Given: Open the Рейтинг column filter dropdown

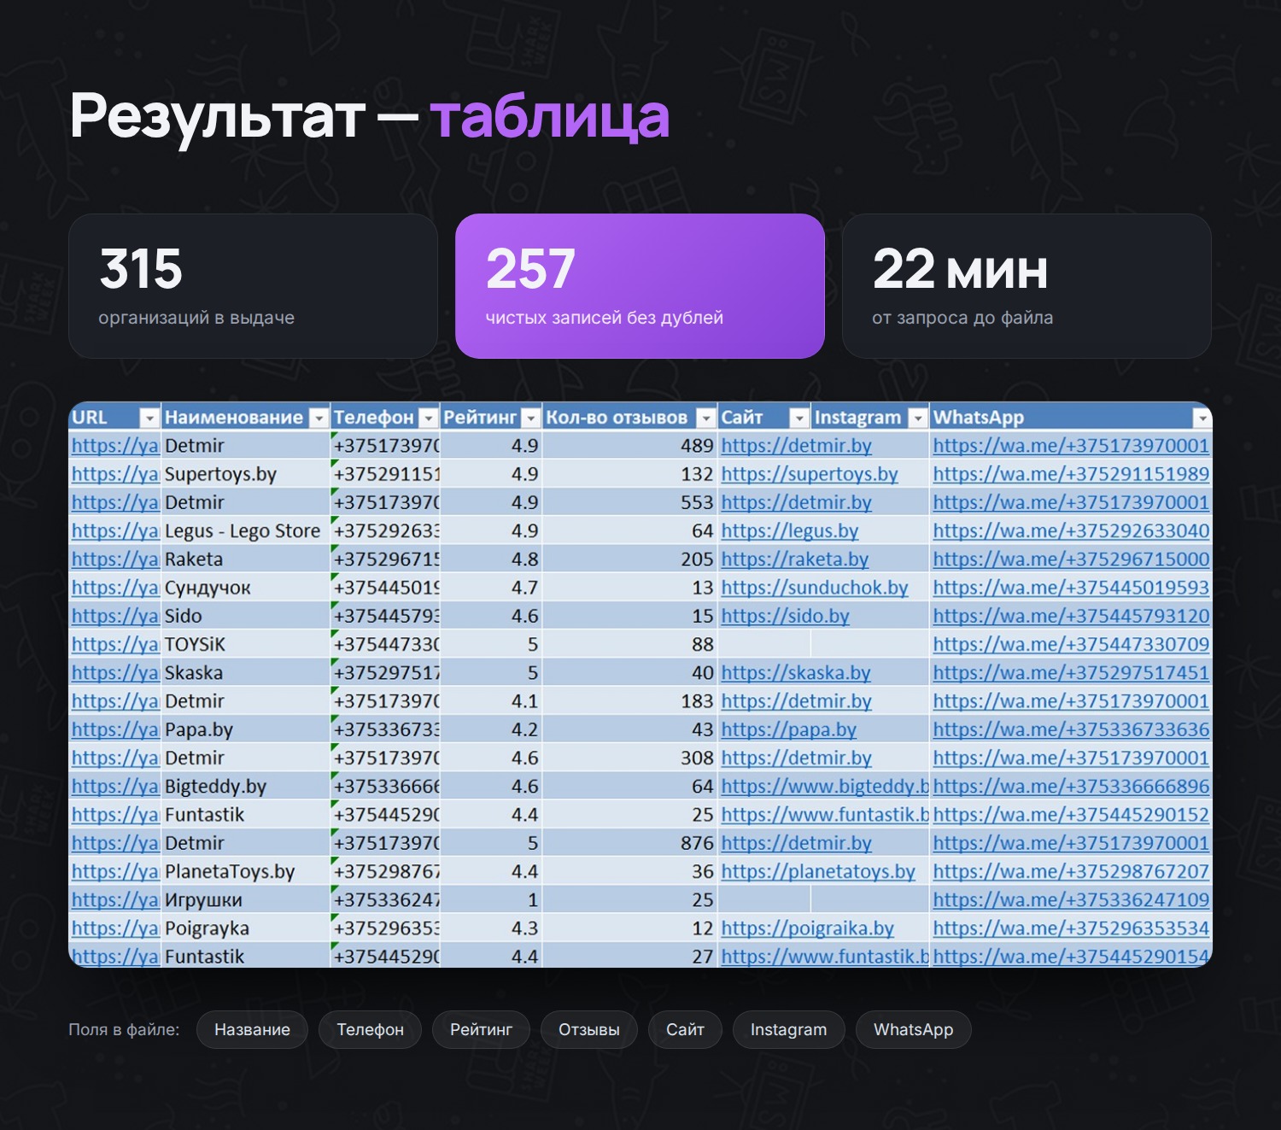Looking at the screenshot, I should (531, 418).
